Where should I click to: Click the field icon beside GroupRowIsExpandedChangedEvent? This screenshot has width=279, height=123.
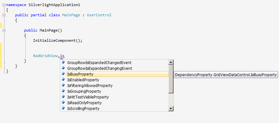(x=63, y=62)
